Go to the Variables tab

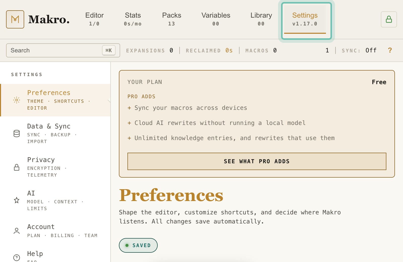click(x=216, y=19)
